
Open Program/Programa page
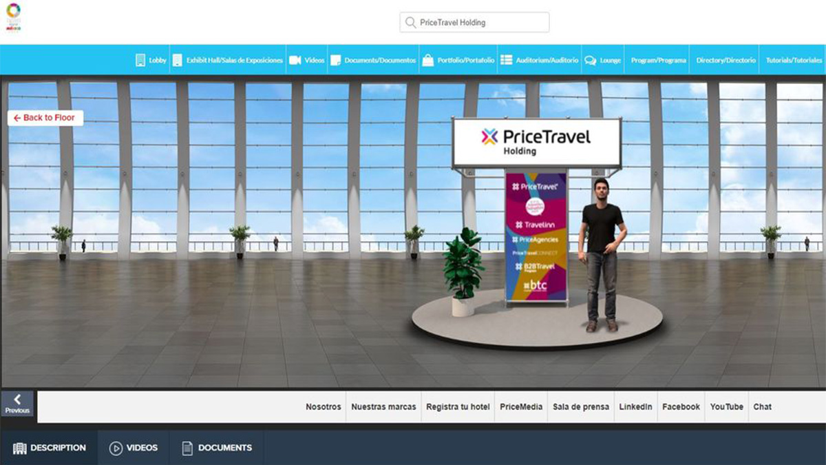(659, 61)
